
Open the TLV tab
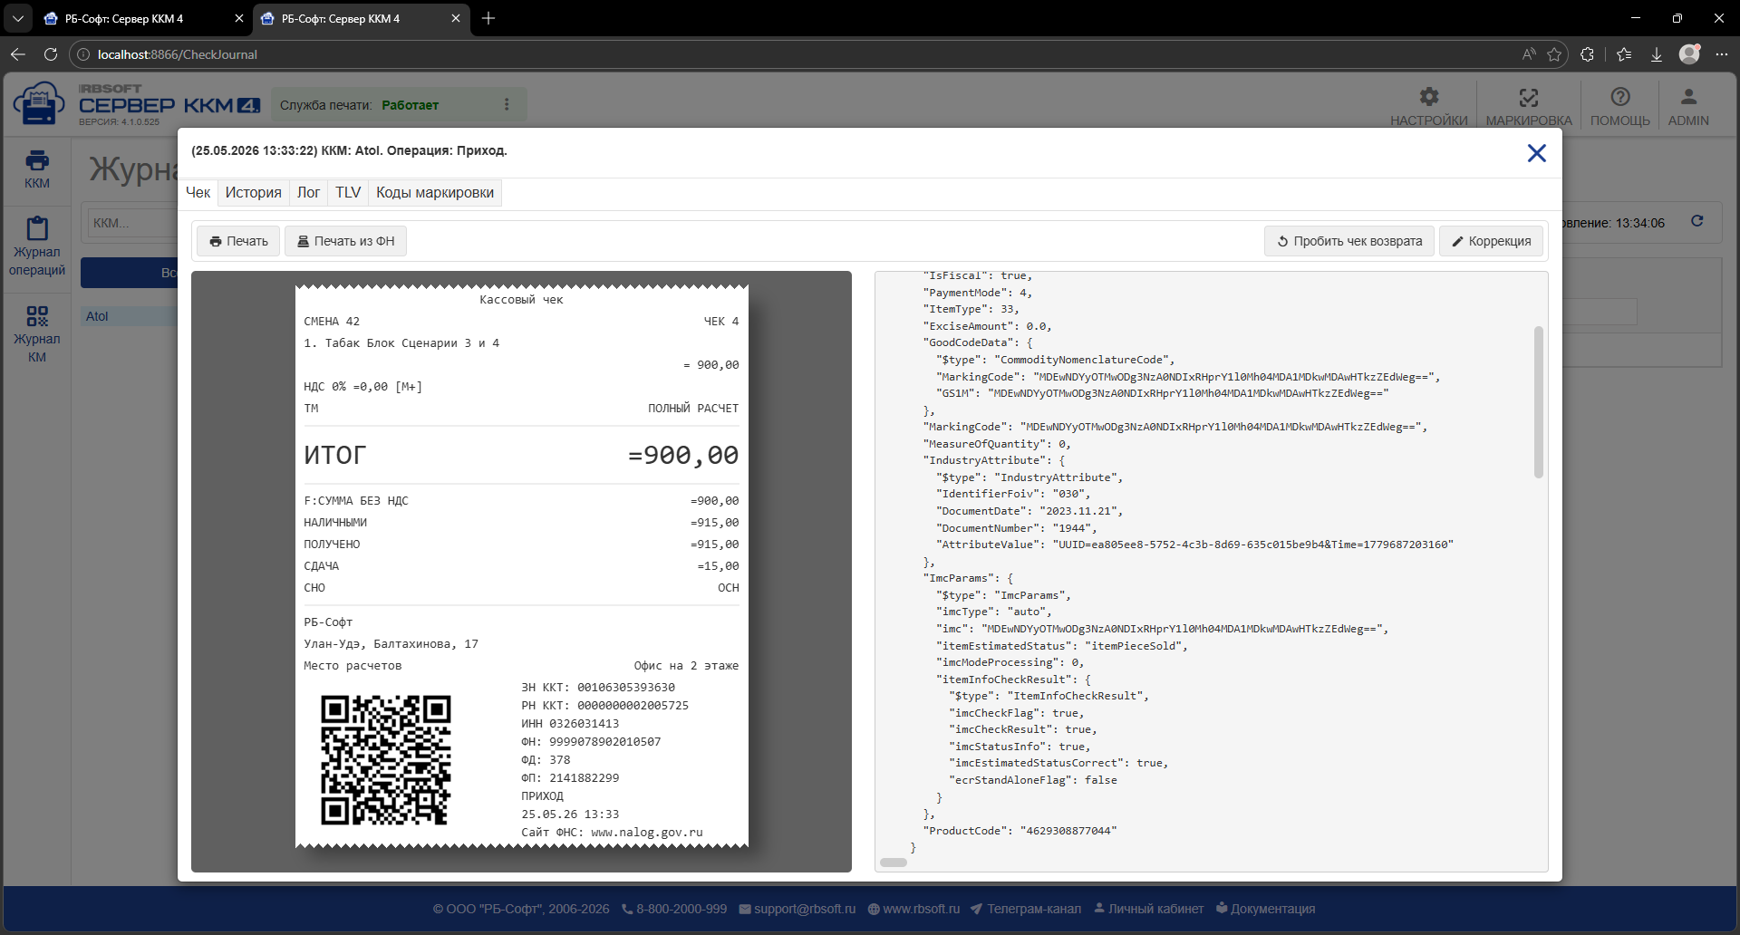[x=348, y=193]
